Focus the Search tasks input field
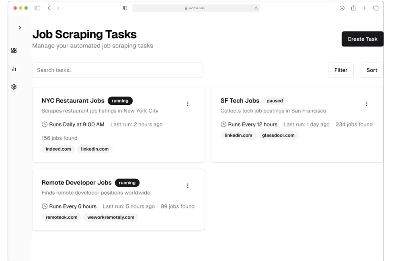 pos(117,70)
